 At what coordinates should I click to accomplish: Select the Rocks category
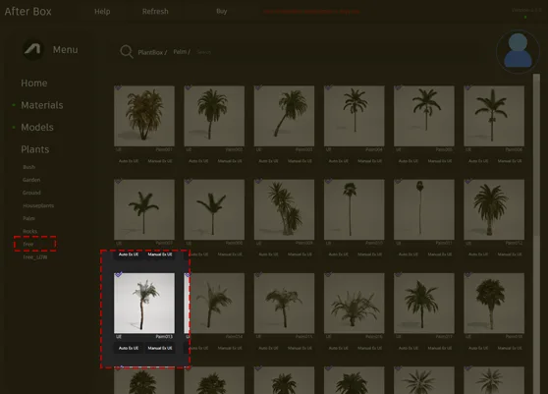[30, 231]
